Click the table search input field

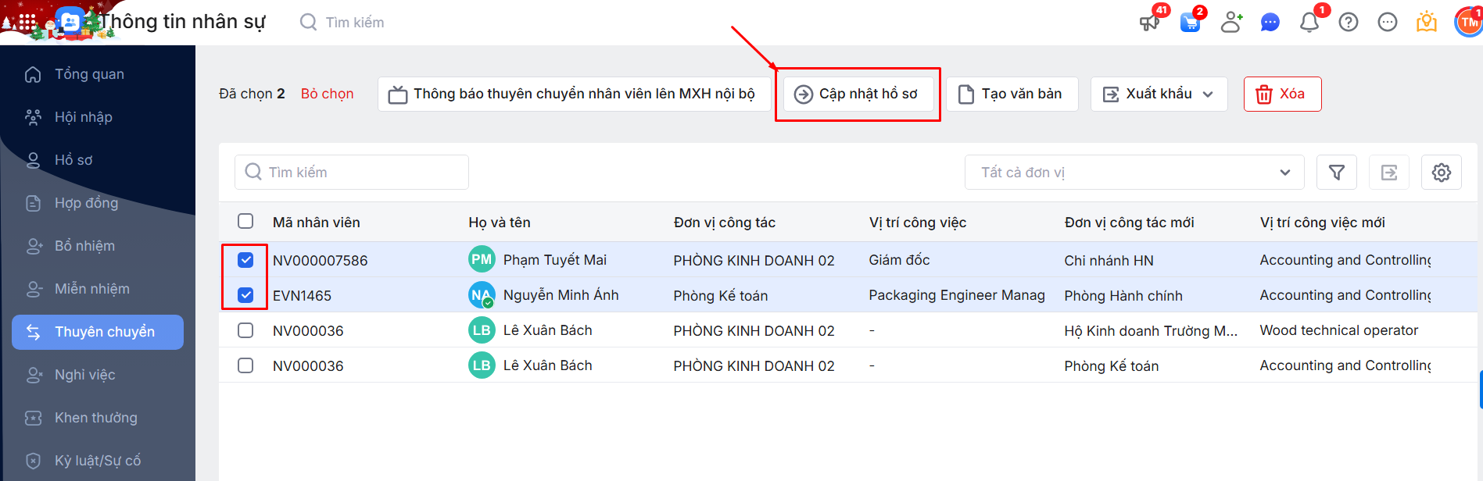pyautogui.click(x=352, y=173)
